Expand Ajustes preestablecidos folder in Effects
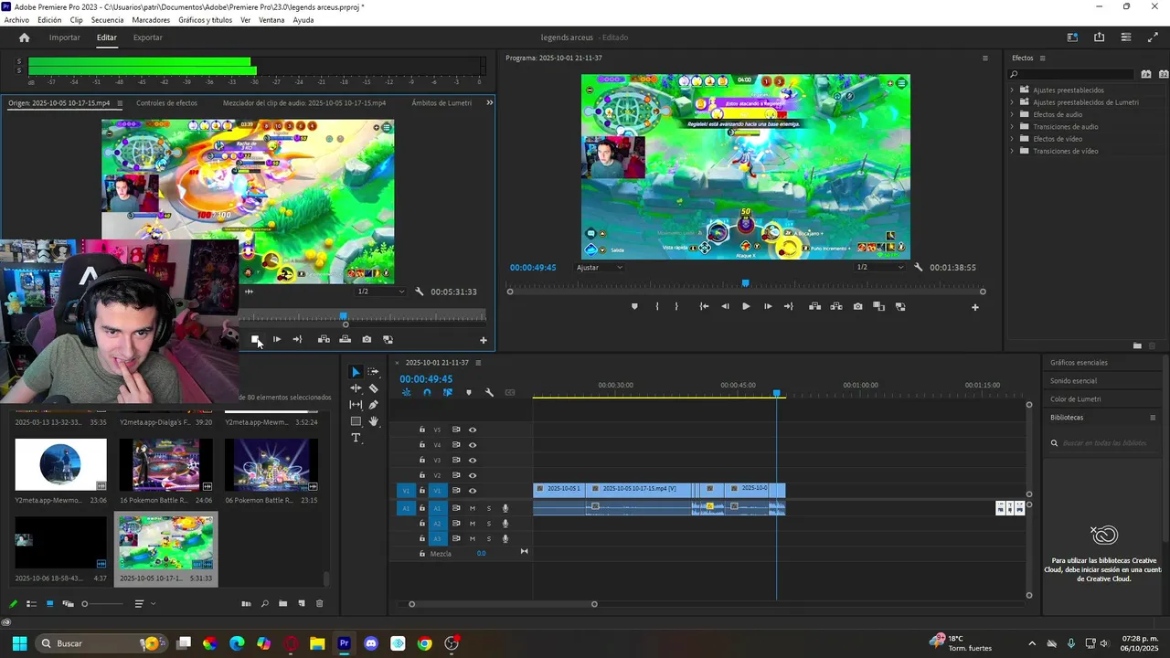The image size is (1170, 658). click(x=1012, y=90)
